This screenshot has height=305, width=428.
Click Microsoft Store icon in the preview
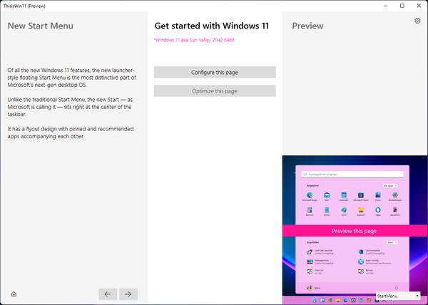[361, 195]
